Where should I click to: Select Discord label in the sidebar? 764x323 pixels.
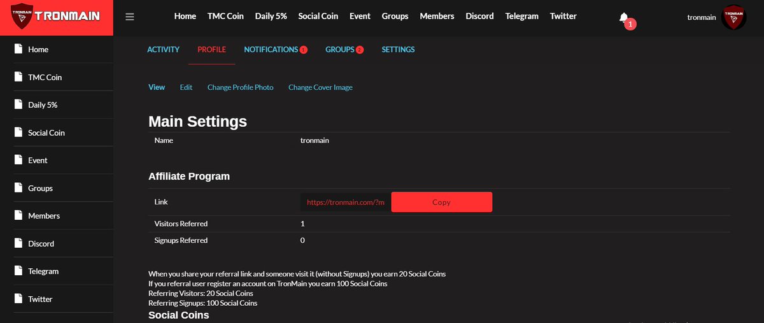coord(41,243)
